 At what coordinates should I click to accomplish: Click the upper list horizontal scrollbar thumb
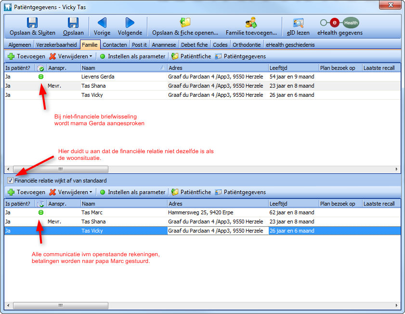click(x=61, y=170)
